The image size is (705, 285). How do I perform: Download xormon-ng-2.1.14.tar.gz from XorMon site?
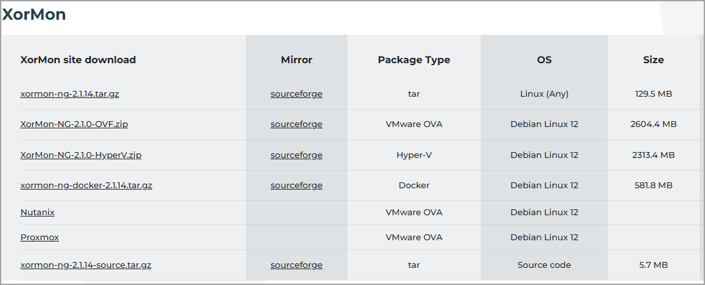70,94
